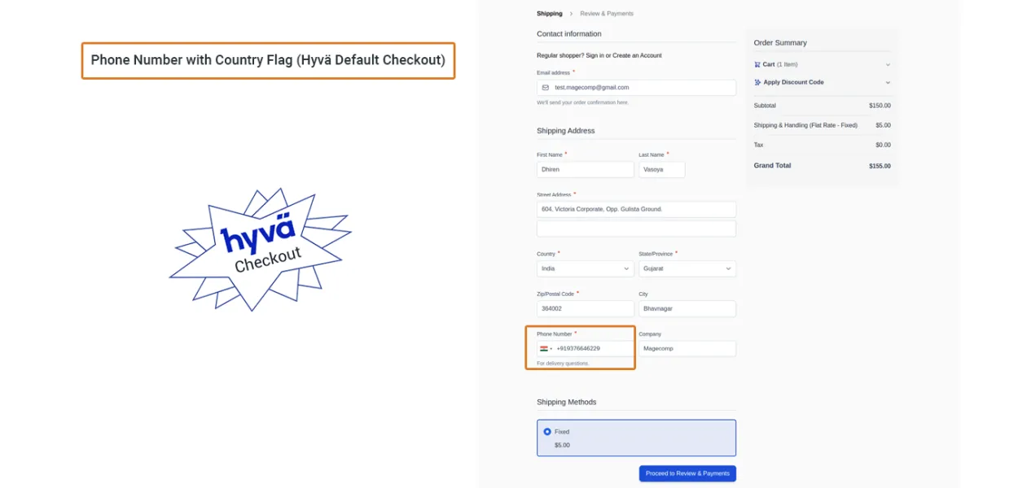This screenshot has width=1018, height=488.
Task: Click the Zip/Postal Code field
Action: pyautogui.click(x=585, y=309)
